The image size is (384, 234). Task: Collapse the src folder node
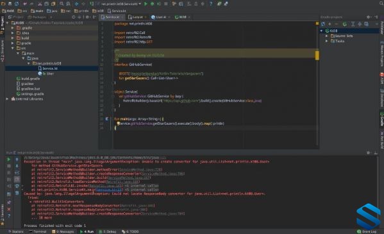point(12,49)
